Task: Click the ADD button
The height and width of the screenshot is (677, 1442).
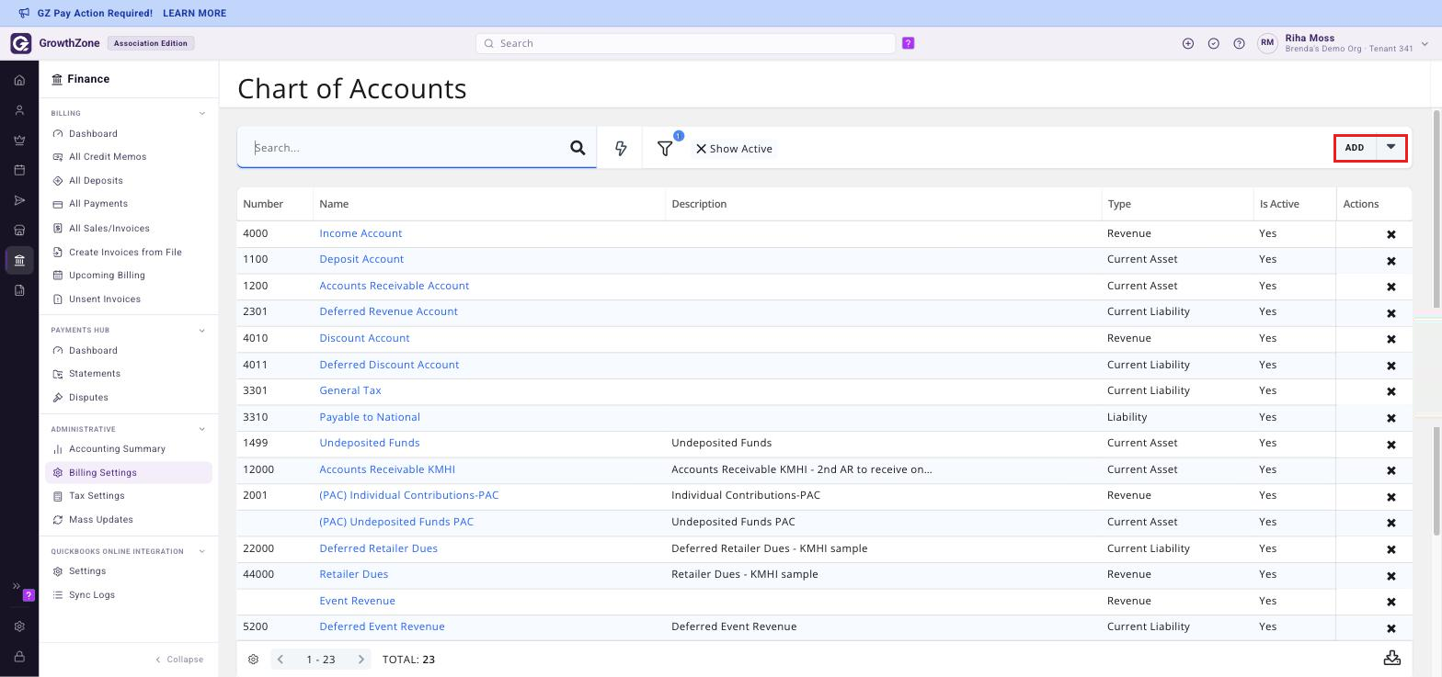Action: tap(1355, 147)
